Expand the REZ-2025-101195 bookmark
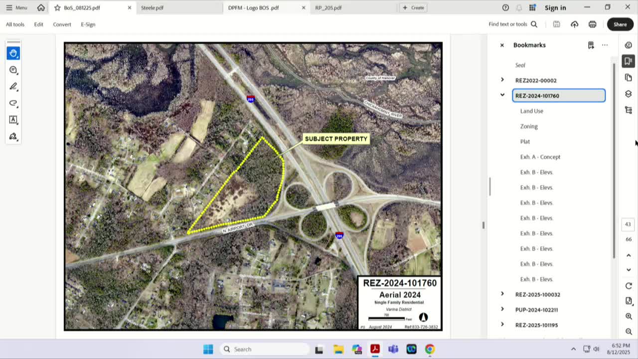This screenshot has width=638, height=359. (x=502, y=325)
